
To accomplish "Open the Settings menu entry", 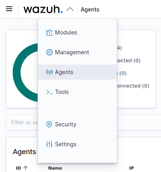I will pyautogui.click(x=77, y=144).
